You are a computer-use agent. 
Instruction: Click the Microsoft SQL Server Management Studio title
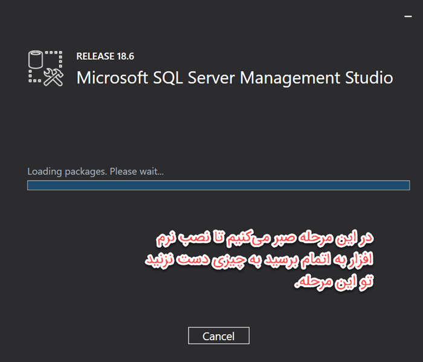tap(234, 78)
